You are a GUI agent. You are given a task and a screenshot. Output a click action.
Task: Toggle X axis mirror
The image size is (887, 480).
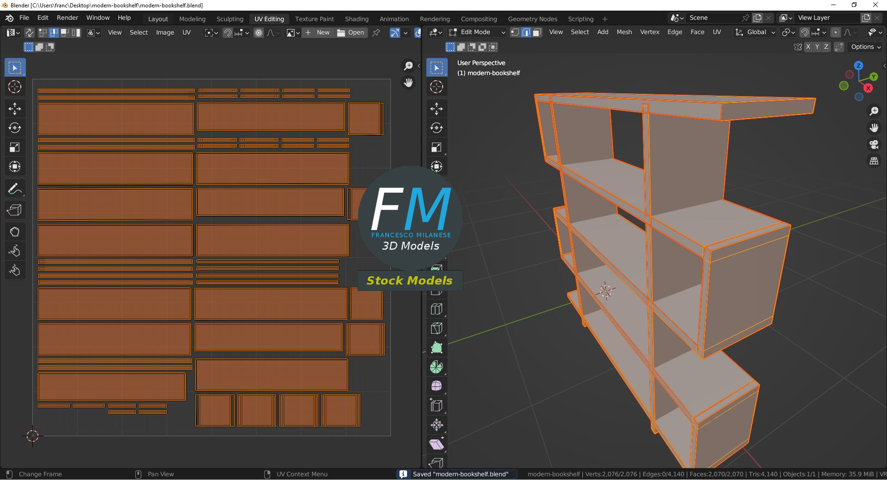(x=808, y=47)
